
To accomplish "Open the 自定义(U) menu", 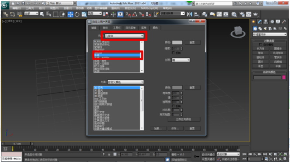I will (x=130, y=8).
